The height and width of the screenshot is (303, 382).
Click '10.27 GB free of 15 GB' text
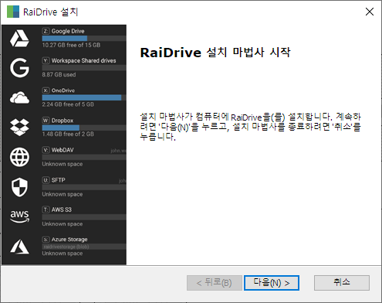point(71,45)
